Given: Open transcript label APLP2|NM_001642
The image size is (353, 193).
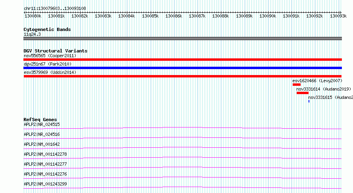Looking at the screenshot, I should click(42, 144).
